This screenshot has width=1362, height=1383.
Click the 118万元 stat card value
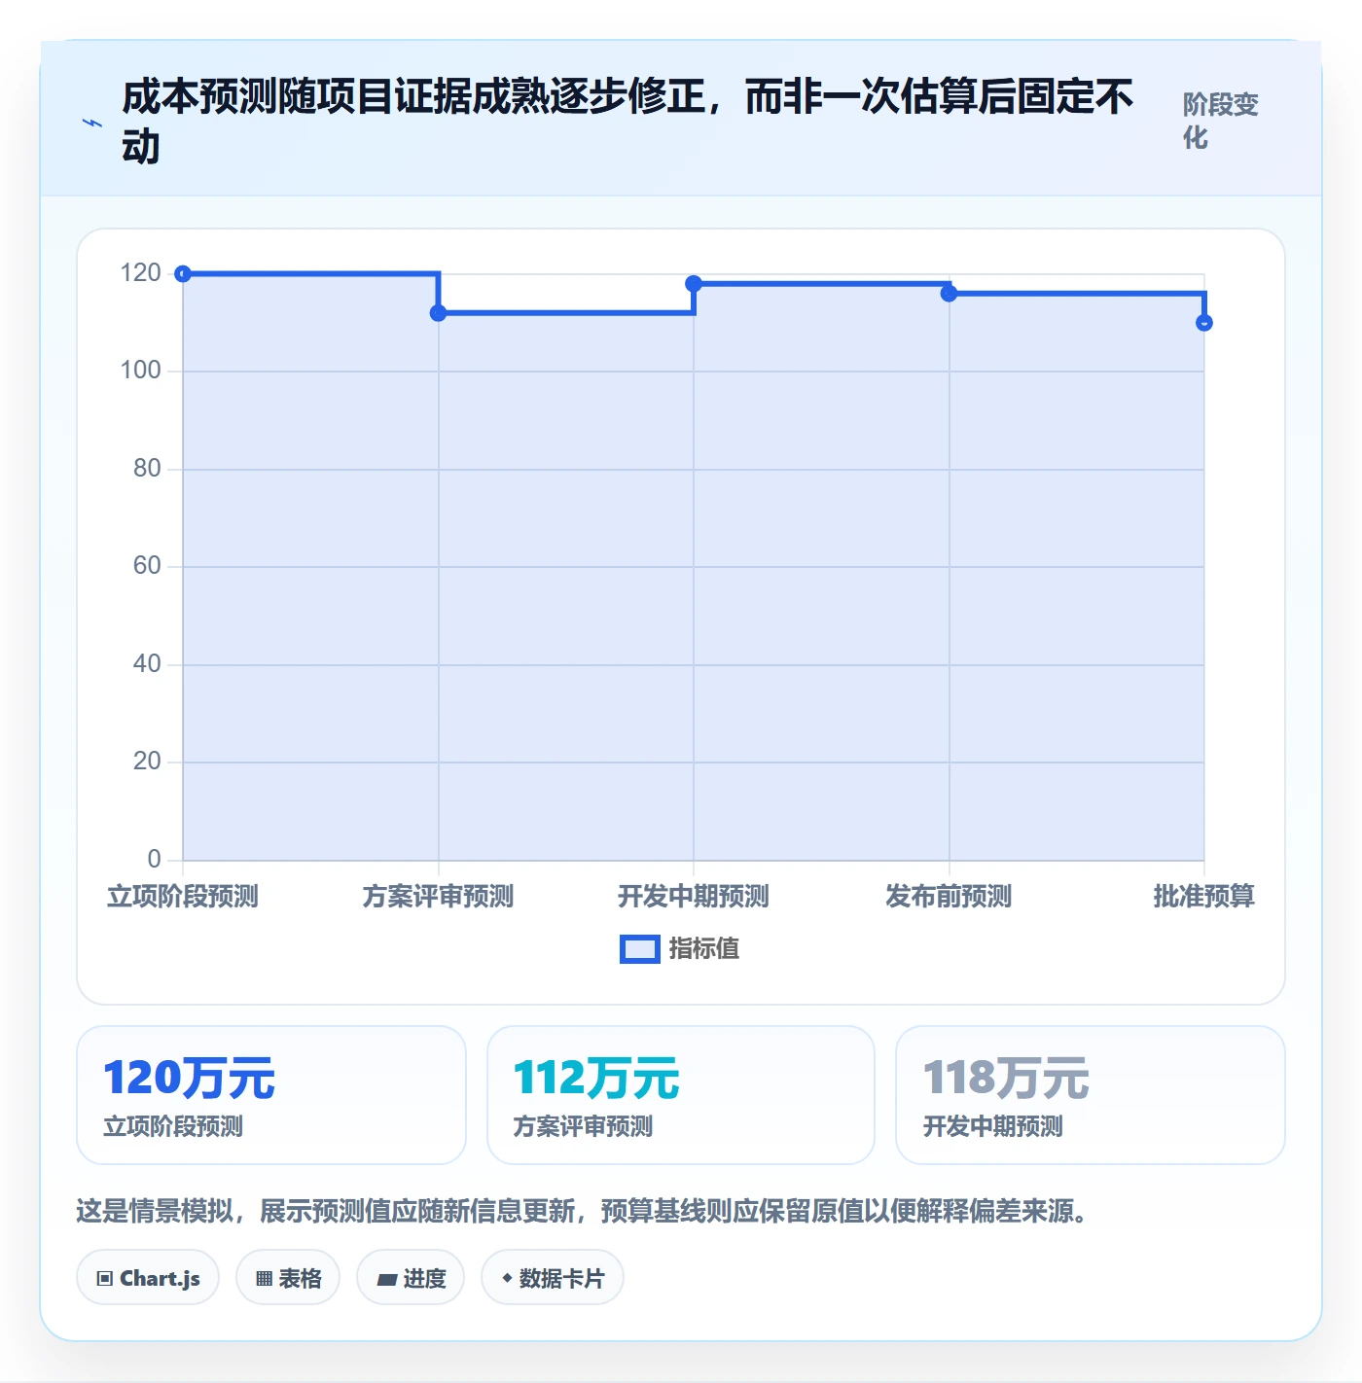(1006, 1079)
